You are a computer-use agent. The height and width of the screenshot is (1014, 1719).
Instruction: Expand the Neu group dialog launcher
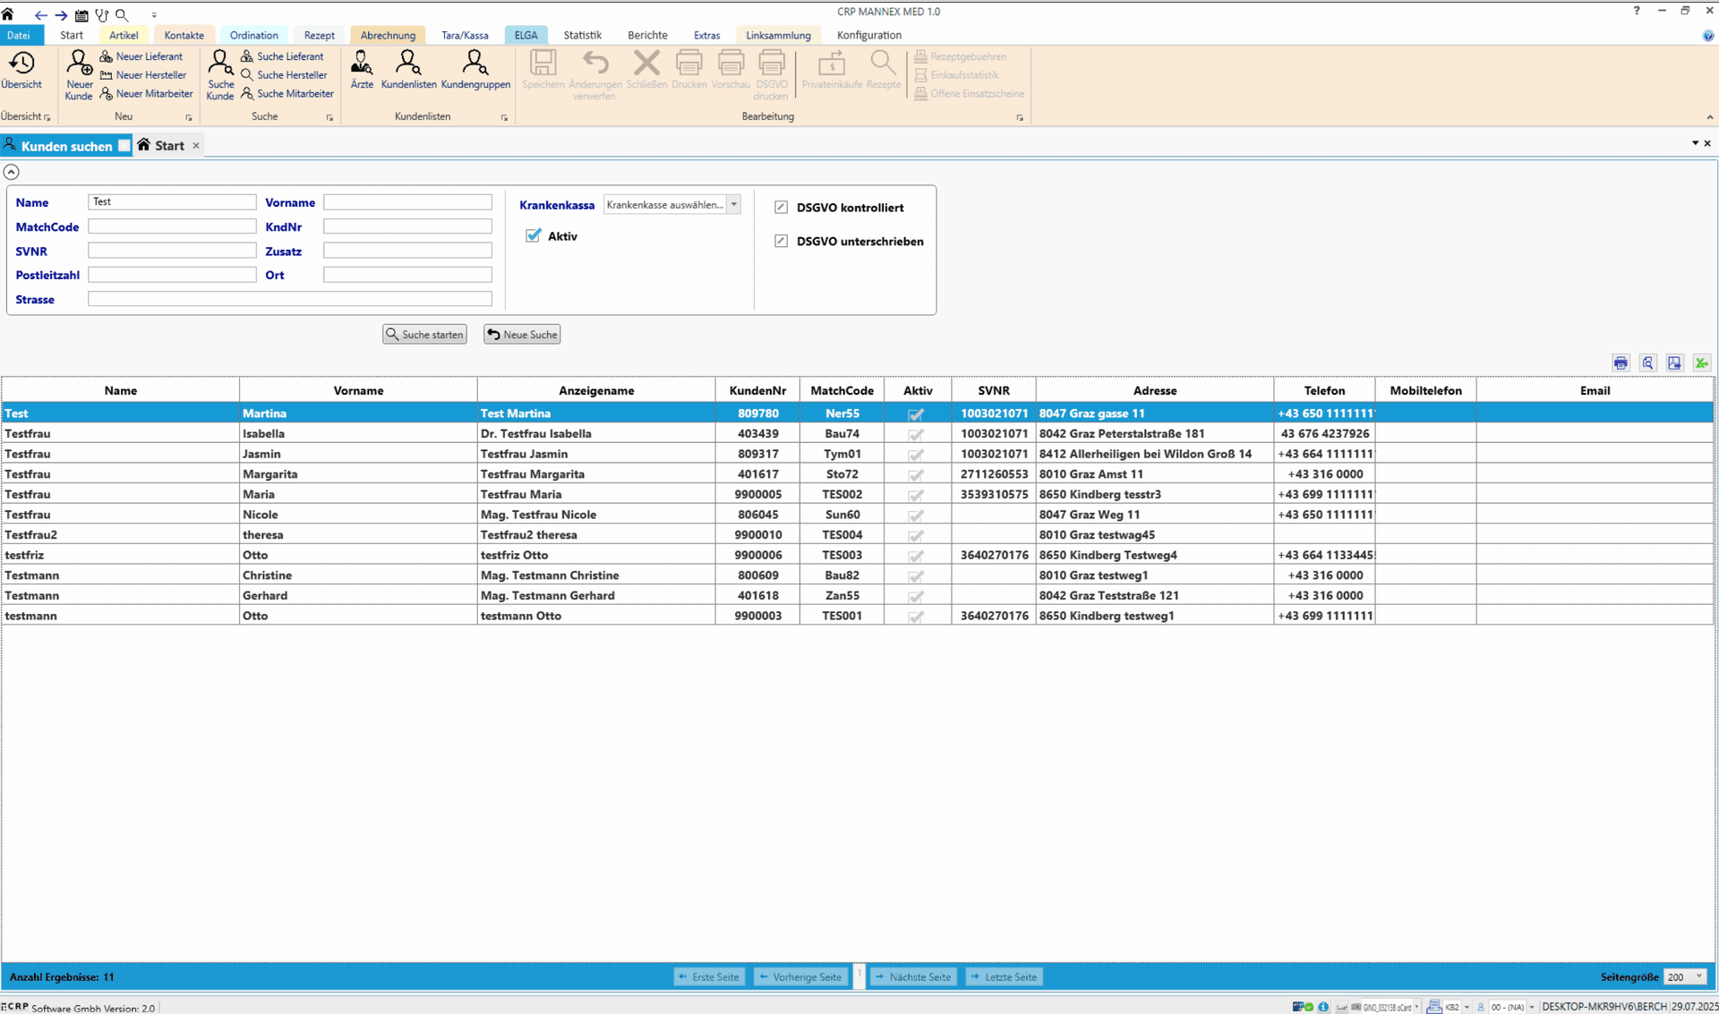pyautogui.click(x=189, y=117)
